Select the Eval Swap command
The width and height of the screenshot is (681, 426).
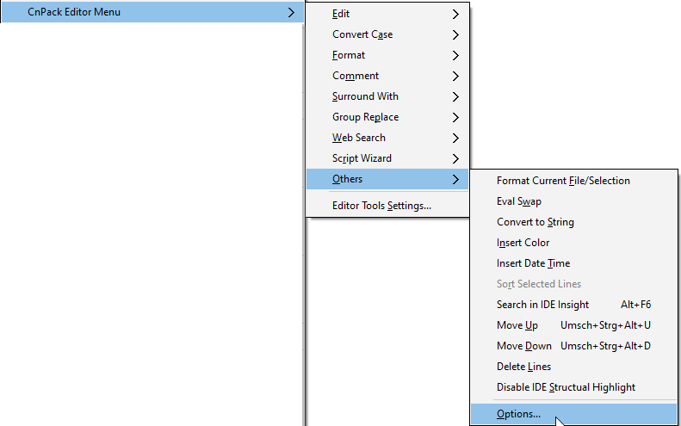click(x=573, y=201)
